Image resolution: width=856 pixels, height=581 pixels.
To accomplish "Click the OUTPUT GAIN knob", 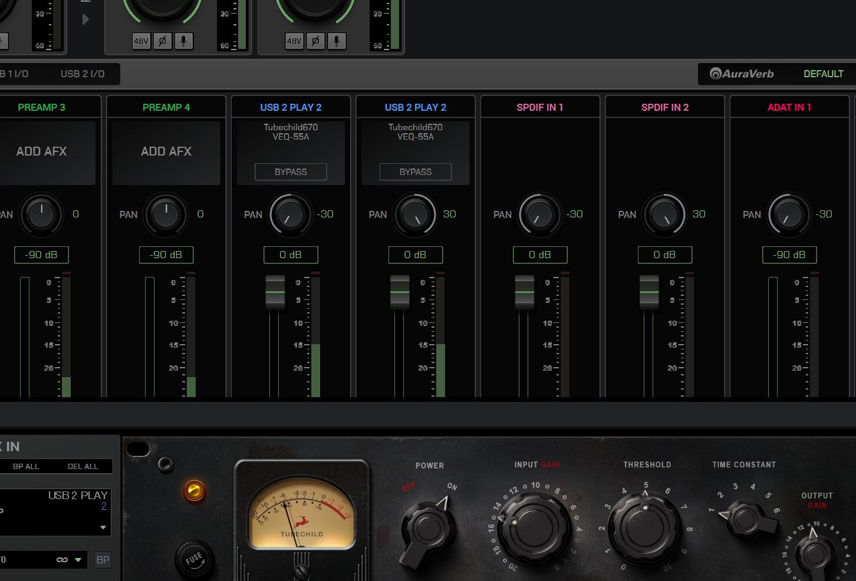I will tap(816, 553).
